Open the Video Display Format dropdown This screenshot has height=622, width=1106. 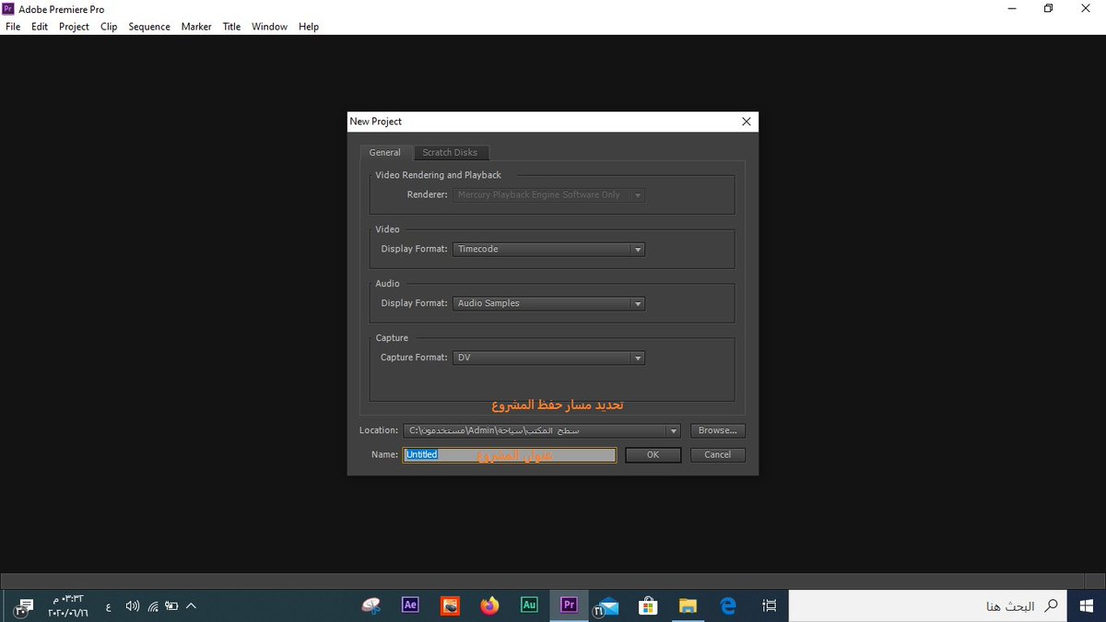pyautogui.click(x=549, y=250)
